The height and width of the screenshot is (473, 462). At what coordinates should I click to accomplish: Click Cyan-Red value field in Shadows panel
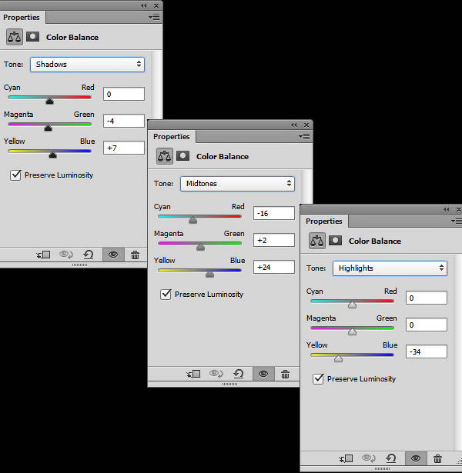point(124,94)
